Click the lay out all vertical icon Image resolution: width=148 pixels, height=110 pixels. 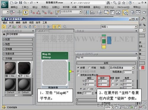point(44,27)
